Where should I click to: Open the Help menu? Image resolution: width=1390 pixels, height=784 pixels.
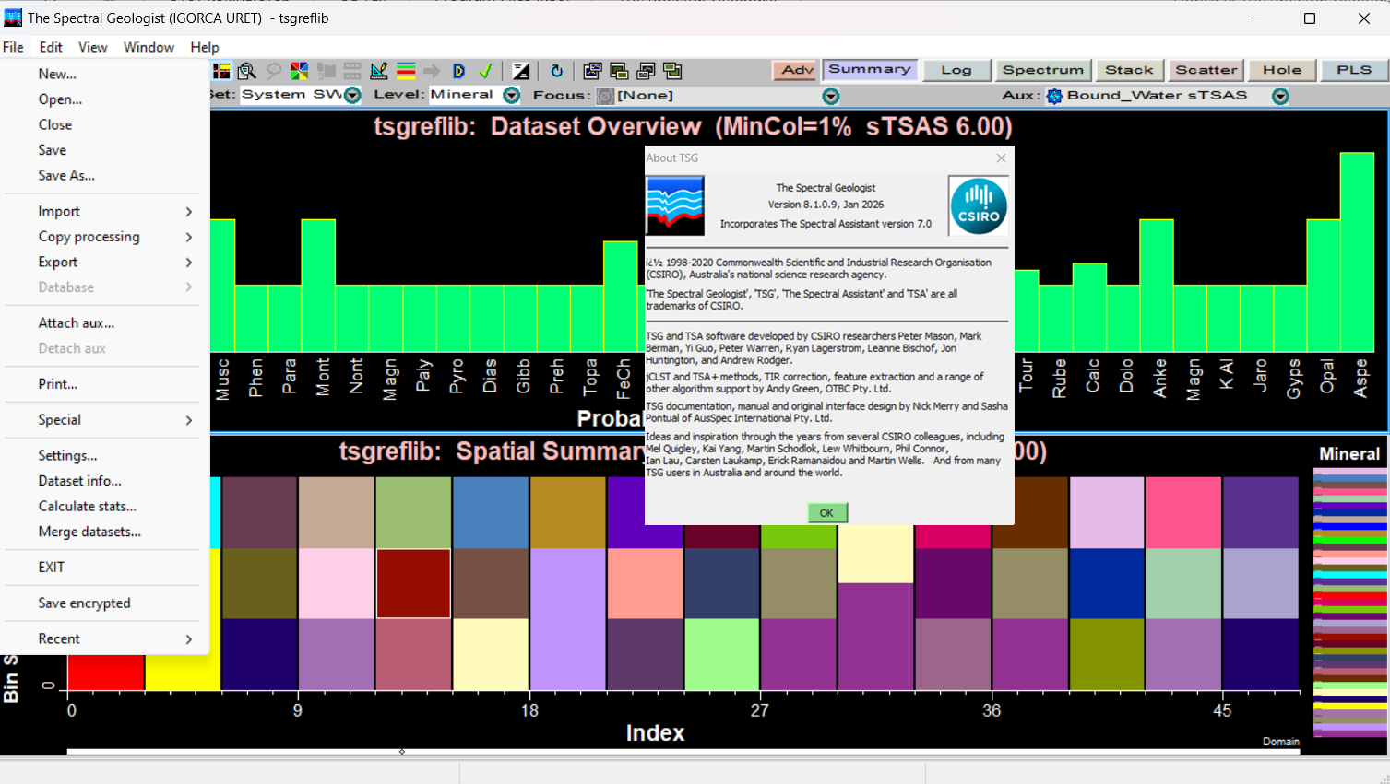point(205,47)
